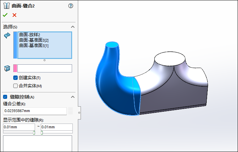The height and width of the screenshot is (152, 238).
Task: Click the 缝合公差 value field
Action: click(x=35, y=111)
